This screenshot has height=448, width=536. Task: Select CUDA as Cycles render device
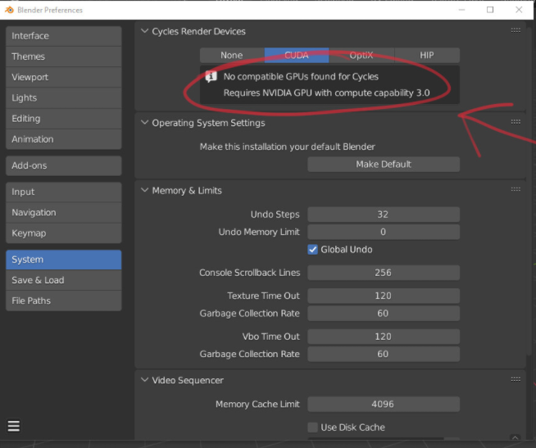297,56
